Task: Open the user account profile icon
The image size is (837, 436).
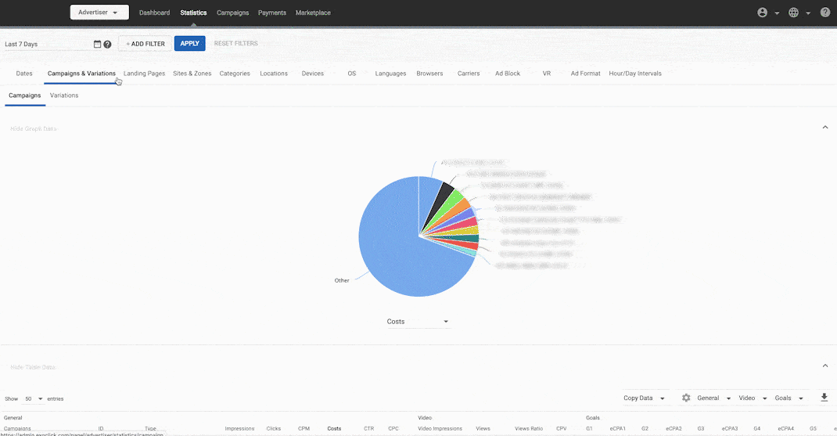Action: point(763,13)
